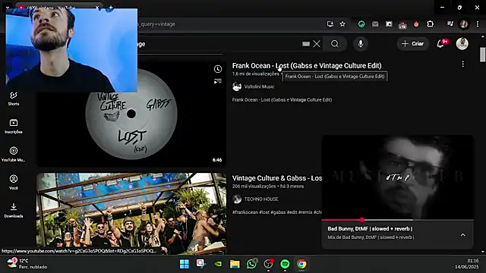Open Inscrições in the sidebar
This screenshot has width=486, height=273.
pos(14,127)
